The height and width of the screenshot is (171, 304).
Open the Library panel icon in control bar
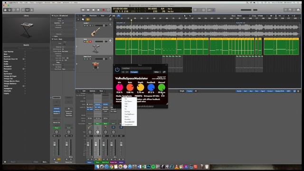click(x=5, y=10)
